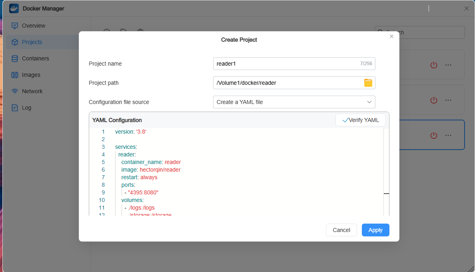Click the "4395:8080" port mapping
The width and height of the screenshot is (475, 272).
[143, 193]
